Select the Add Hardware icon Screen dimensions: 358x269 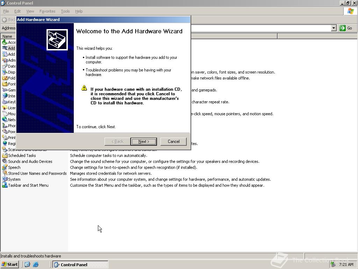5,48
